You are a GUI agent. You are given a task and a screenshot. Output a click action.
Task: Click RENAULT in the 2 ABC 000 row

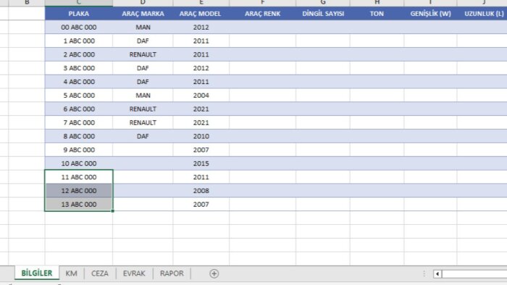click(x=143, y=54)
